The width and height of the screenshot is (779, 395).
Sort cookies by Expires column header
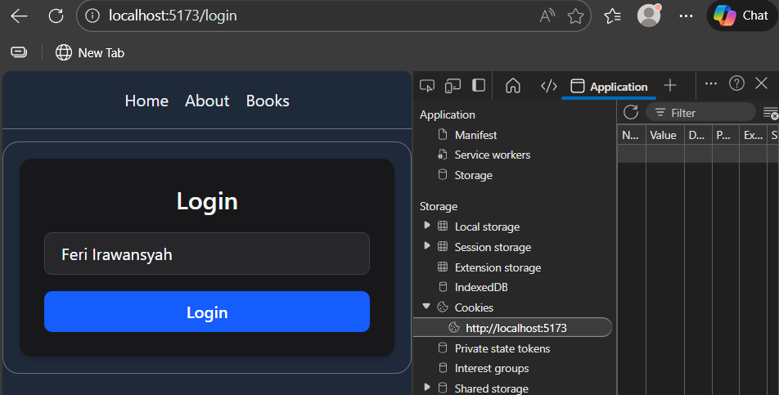coord(754,135)
